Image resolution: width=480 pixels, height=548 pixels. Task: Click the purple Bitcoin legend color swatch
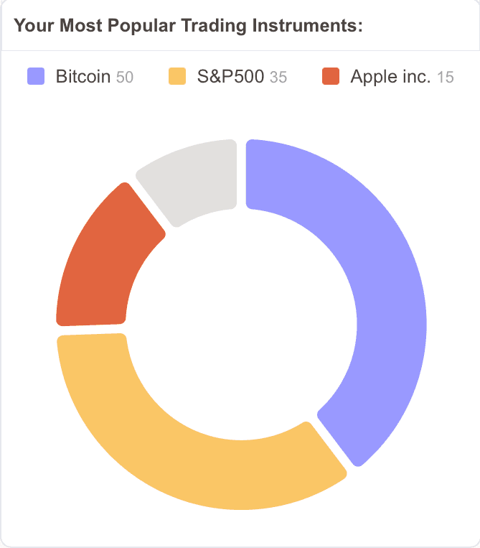coord(36,76)
